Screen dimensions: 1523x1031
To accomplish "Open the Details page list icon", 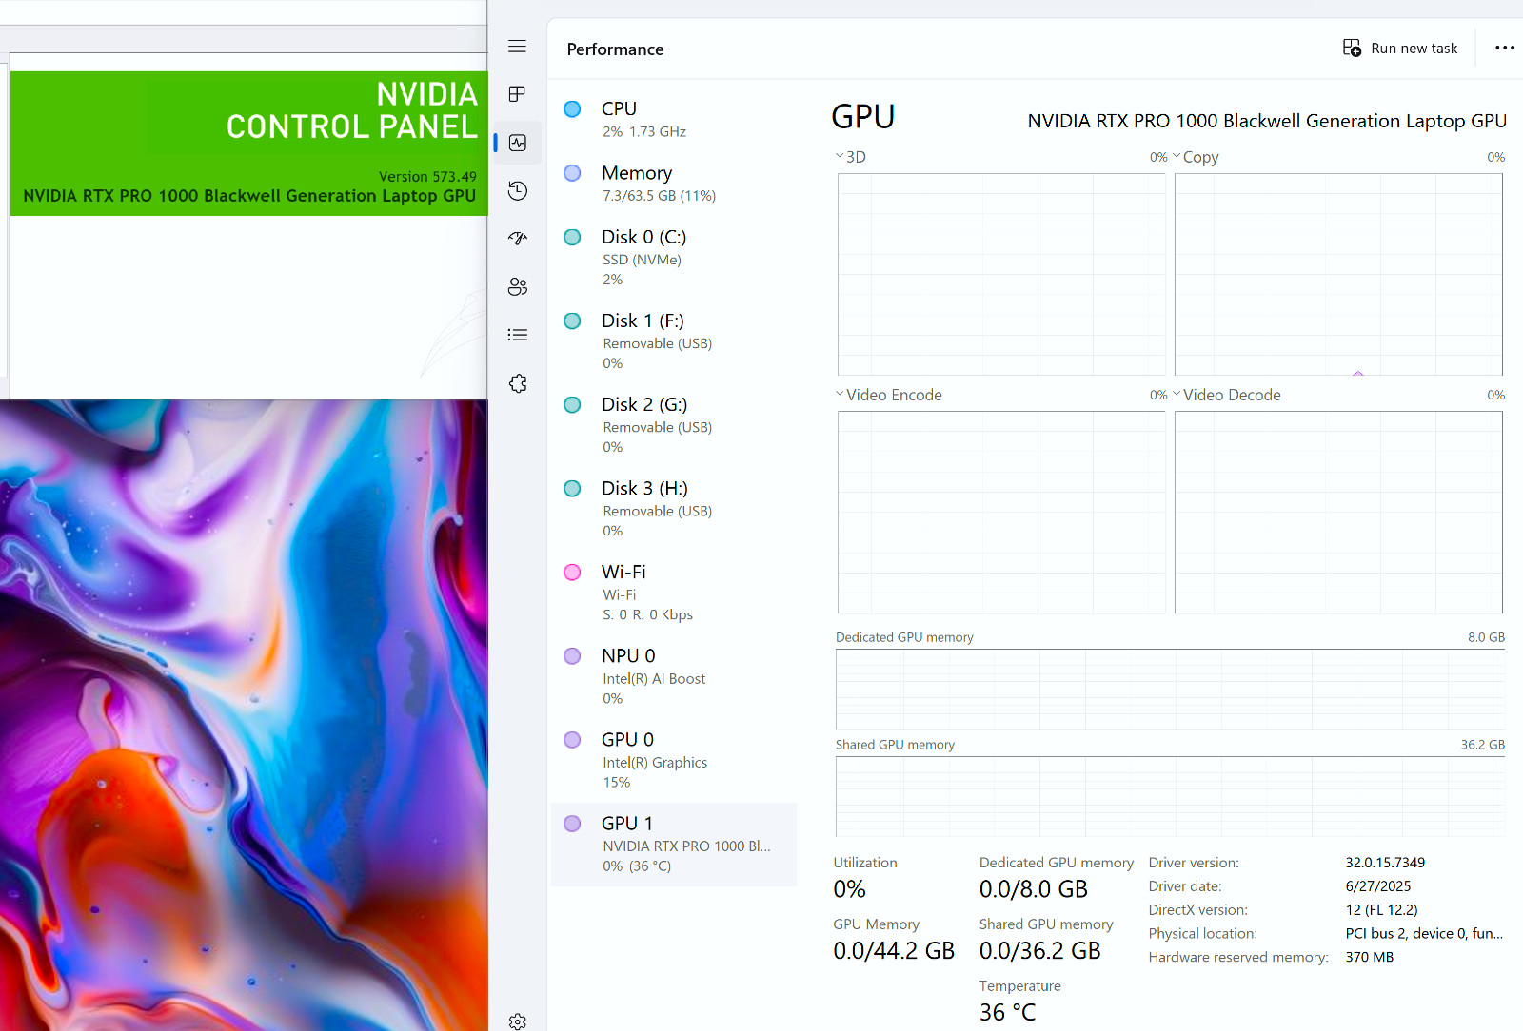I will click(517, 335).
